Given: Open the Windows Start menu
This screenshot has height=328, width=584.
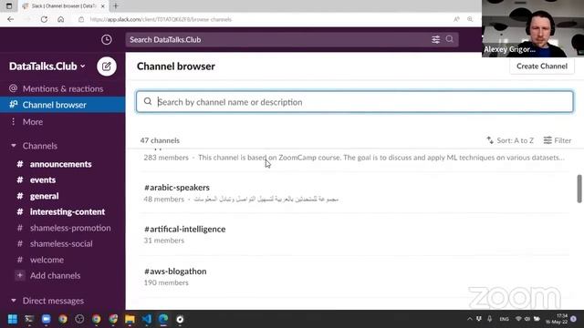Looking at the screenshot, I should 13,319.
